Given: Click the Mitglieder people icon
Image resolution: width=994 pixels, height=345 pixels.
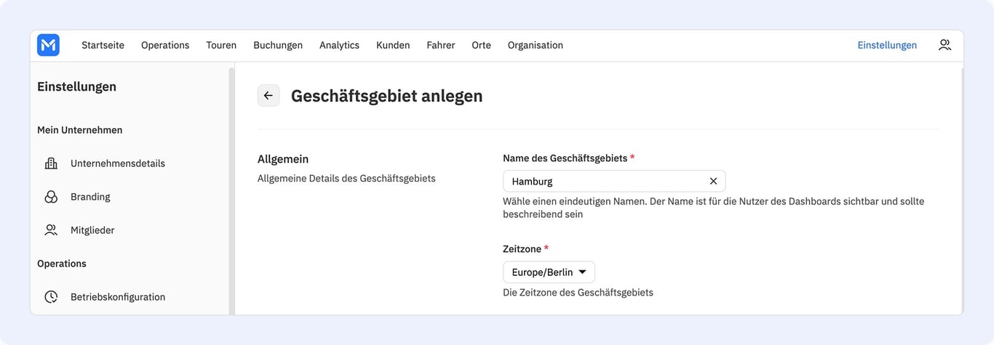Looking at the screenshot, I should (51, 230).
